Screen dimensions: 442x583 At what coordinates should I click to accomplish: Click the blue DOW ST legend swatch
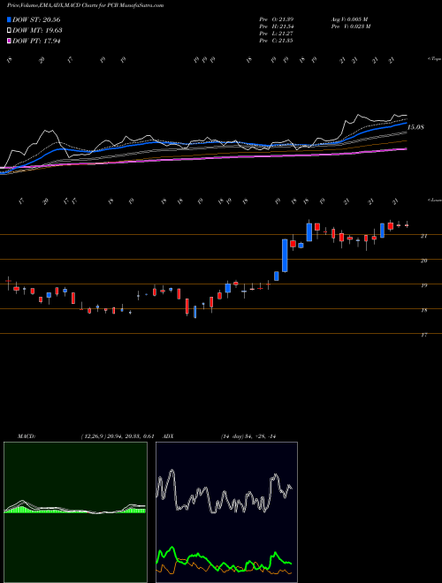pos(10,19)
